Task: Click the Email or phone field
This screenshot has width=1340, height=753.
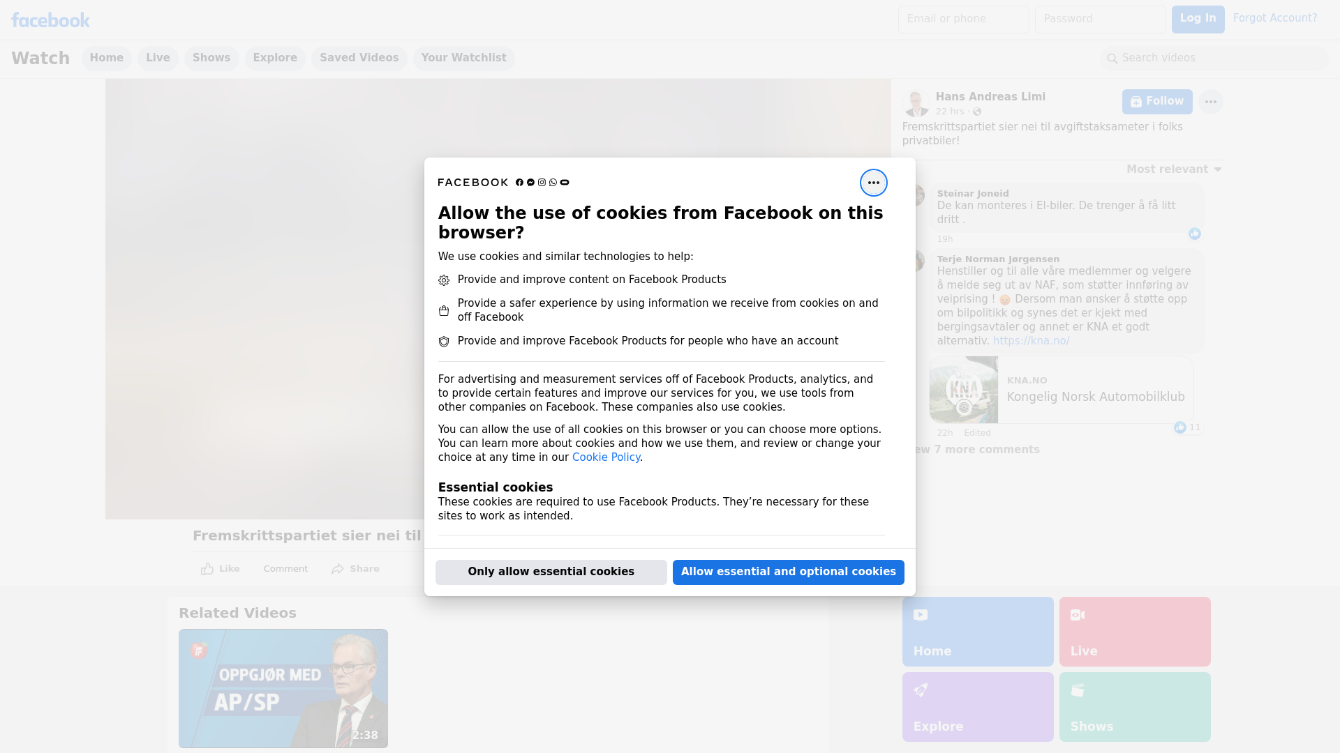Action: tap(963, 19)
